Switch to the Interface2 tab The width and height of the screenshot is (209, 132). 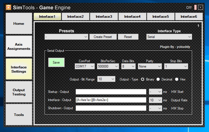pyautogui.click(x=75, y=17)
